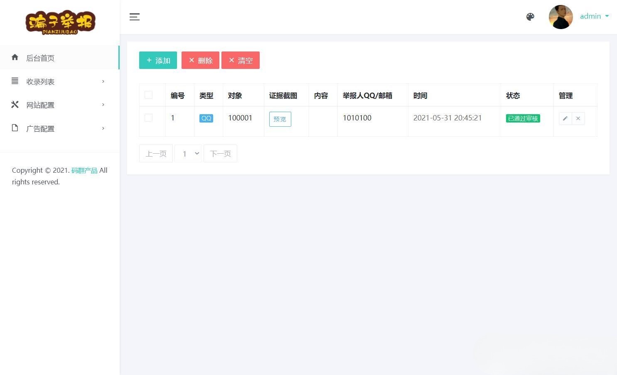Check the checkbox for row 编号 1
This screenshot has width=617, height=375.
[148, 118]
